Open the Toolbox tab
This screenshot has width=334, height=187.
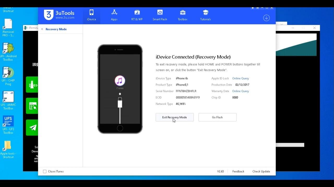[183, 16]
